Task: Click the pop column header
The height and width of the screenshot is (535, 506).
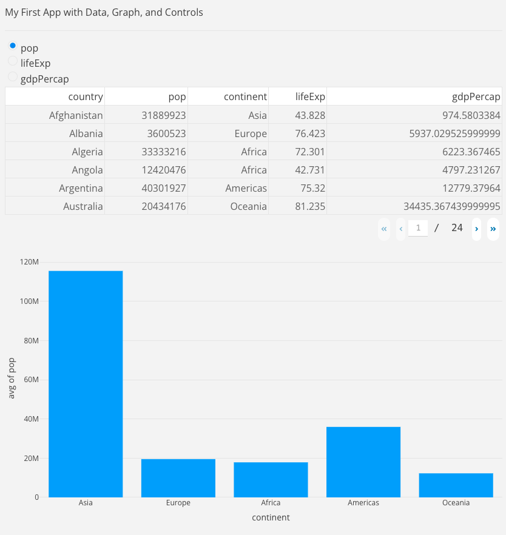Action: (177, 96)
